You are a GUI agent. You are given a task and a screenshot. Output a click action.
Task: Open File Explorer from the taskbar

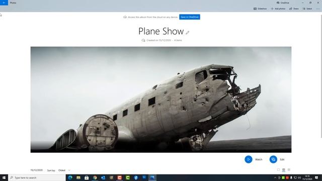78,177
